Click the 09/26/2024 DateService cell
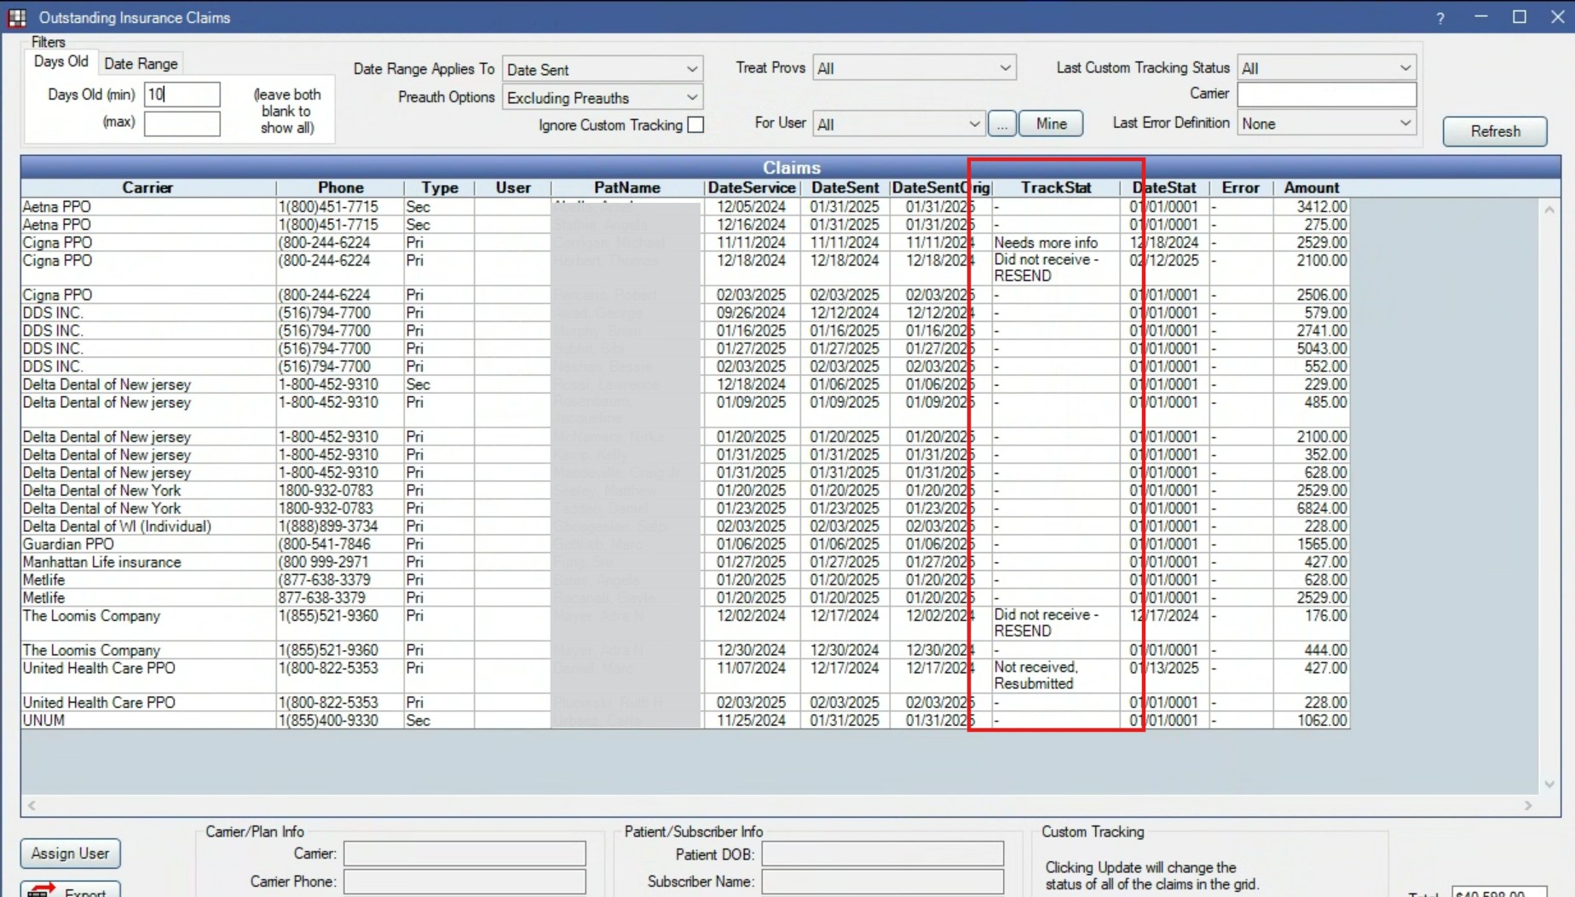The height and width of the screenshot is (897, 1575). click(751, 313)
